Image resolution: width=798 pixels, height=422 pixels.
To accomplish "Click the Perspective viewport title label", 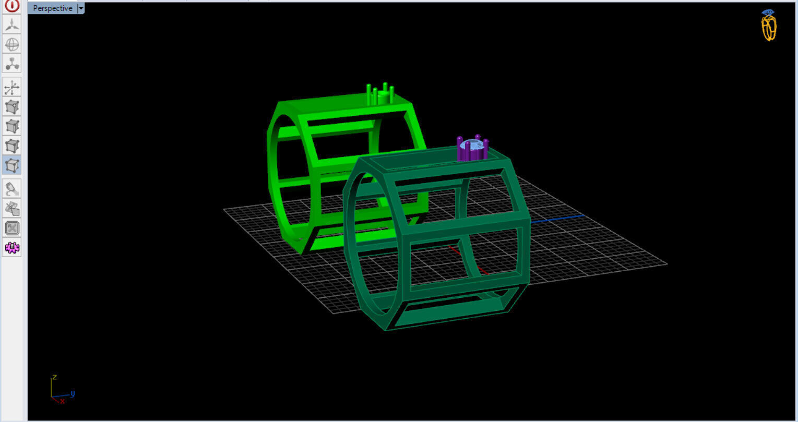I will [53, 8].
